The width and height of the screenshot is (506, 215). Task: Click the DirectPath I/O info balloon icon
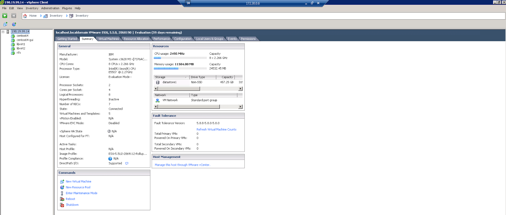pos(127,163)
